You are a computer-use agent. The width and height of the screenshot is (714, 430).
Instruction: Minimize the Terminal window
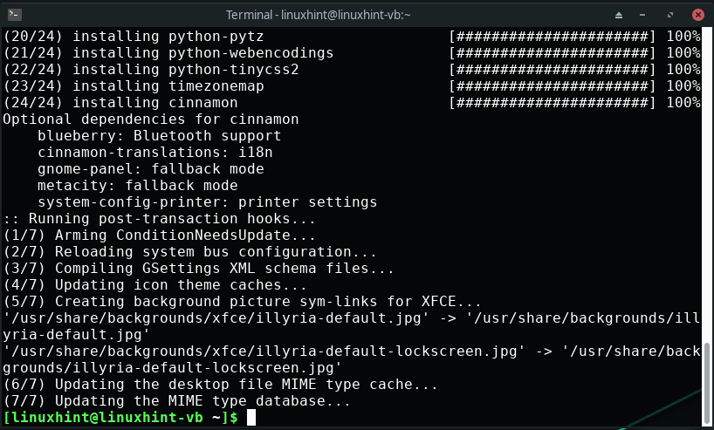[642, 15]
